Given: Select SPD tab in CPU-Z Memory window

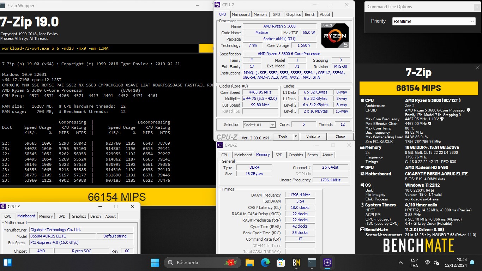Looking at the screenshot, I should click(x=279, y=155).
